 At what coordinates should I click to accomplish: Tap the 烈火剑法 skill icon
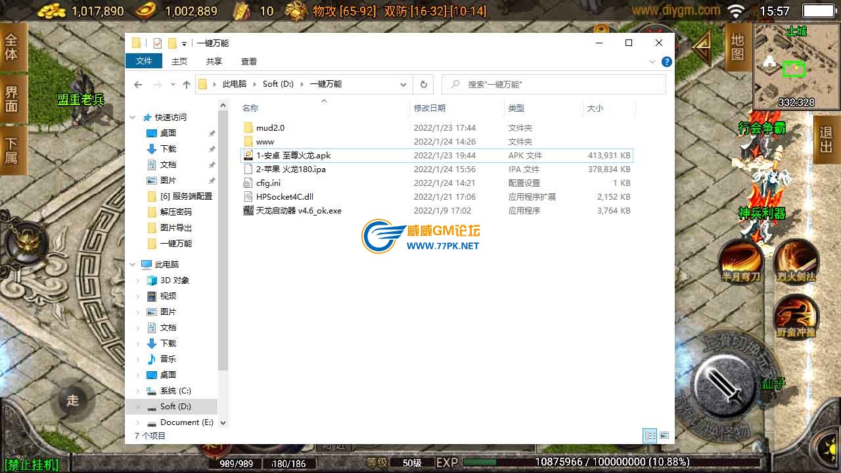(795, 261)
